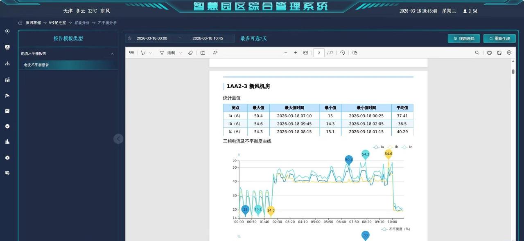
Task: Click the 最大值时间 column header
Action: click(x=294, y=108)
